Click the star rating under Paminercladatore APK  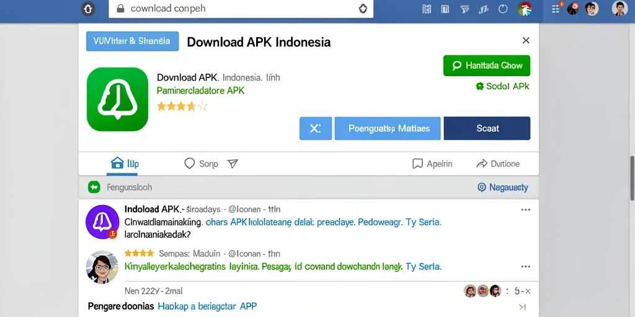click(x=182, y=106)
